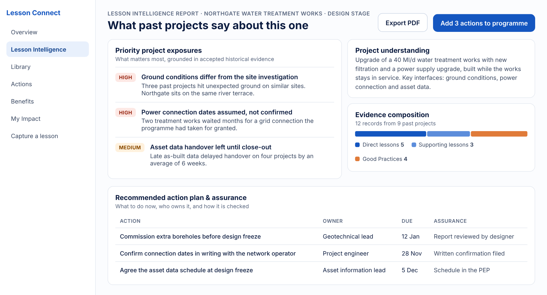Click Asset information lead owner cell
547x295 pixels.
coord(354,270)
